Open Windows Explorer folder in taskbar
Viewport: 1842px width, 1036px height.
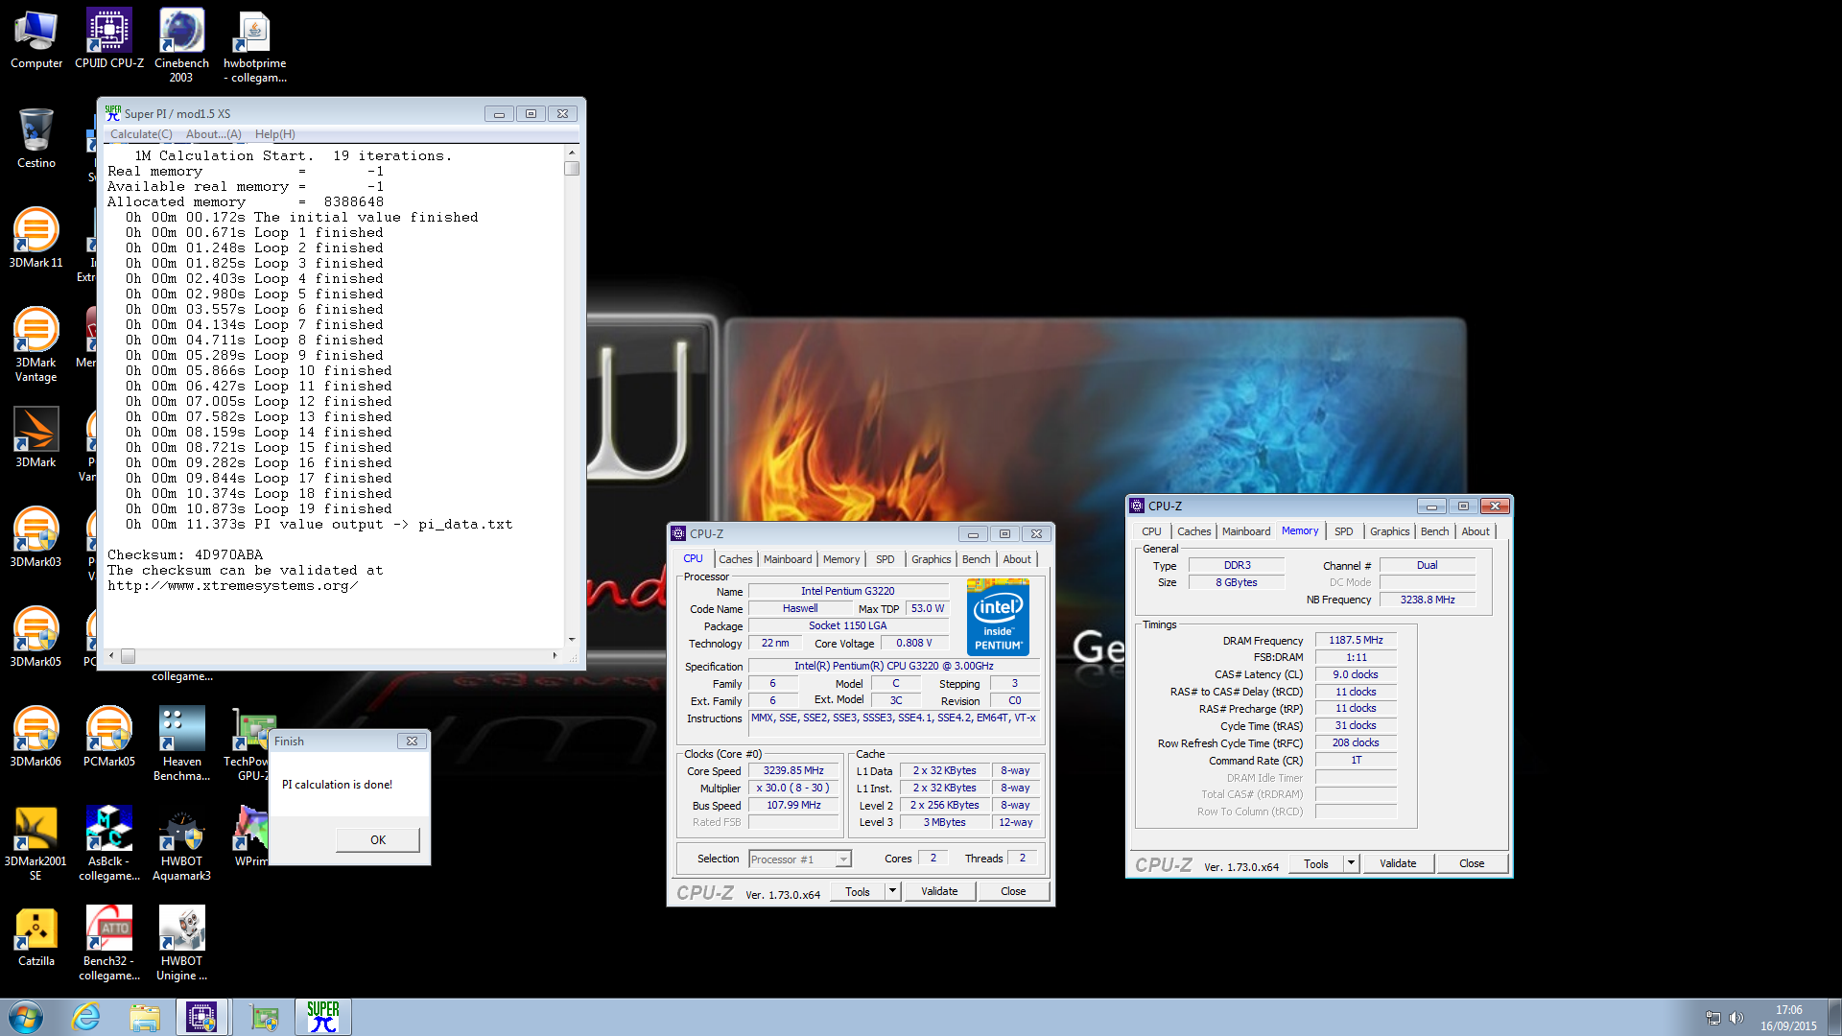pyautogui.click(x=145, y=1017)
